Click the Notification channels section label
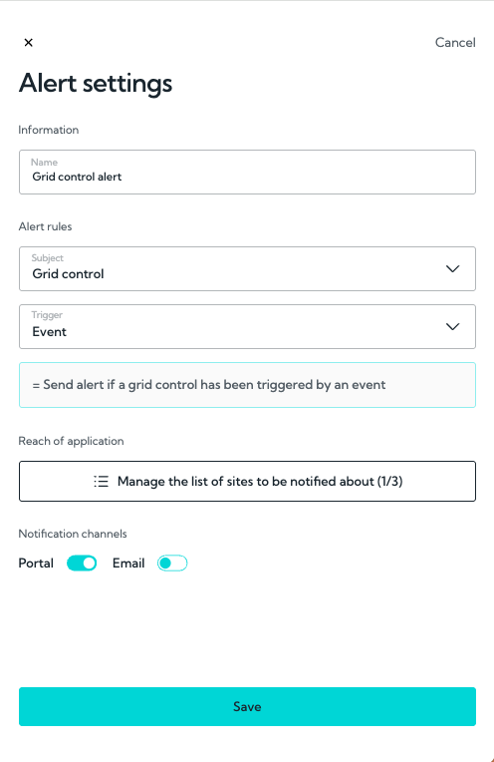494x762 pixels. pyautogui.click(x=73, y=534)
